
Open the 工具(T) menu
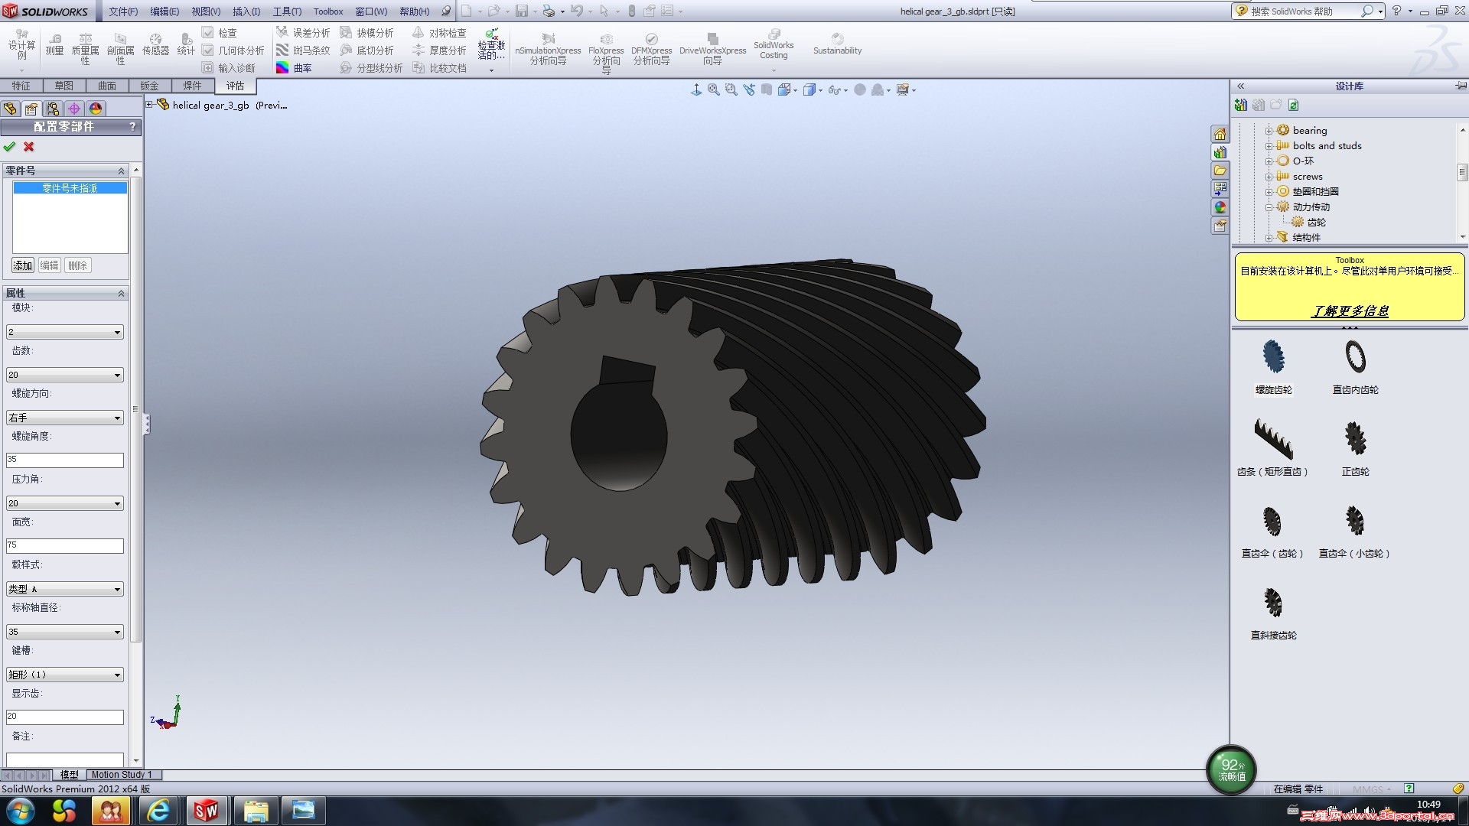point(287,11)
